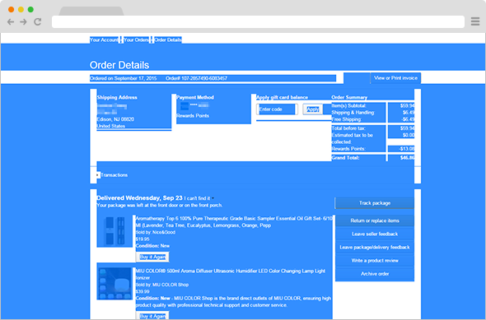Screen dimensions: 486x320
Task: Open the MIU COLOR diffuser thumbnail
Action: click(x=114, y=283)
